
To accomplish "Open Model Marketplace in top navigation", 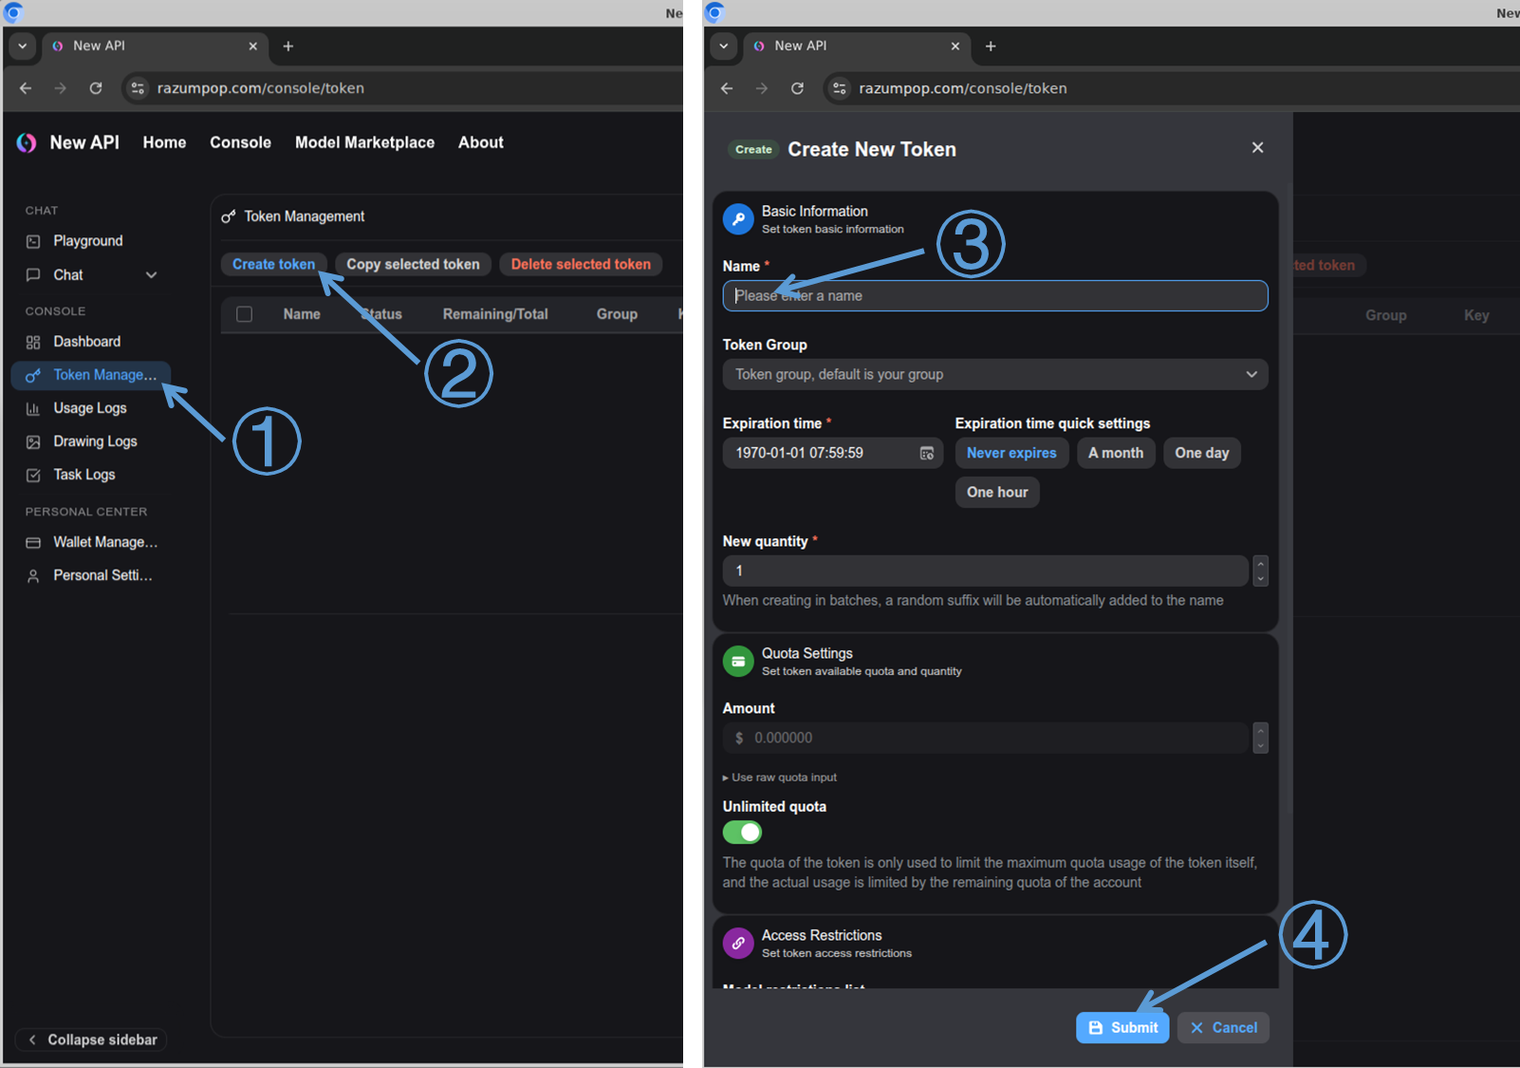I will 364,142.
